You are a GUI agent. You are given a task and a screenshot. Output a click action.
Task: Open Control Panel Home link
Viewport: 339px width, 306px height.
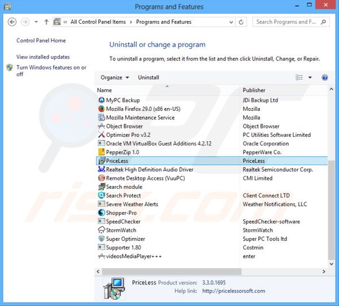tap(41, 41)
